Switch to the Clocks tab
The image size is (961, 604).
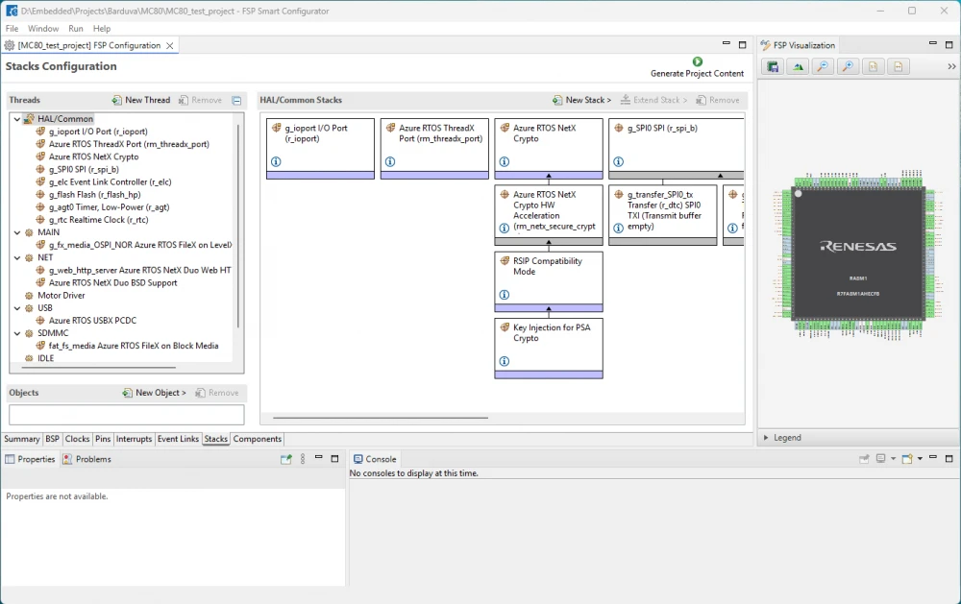(77, 439)
